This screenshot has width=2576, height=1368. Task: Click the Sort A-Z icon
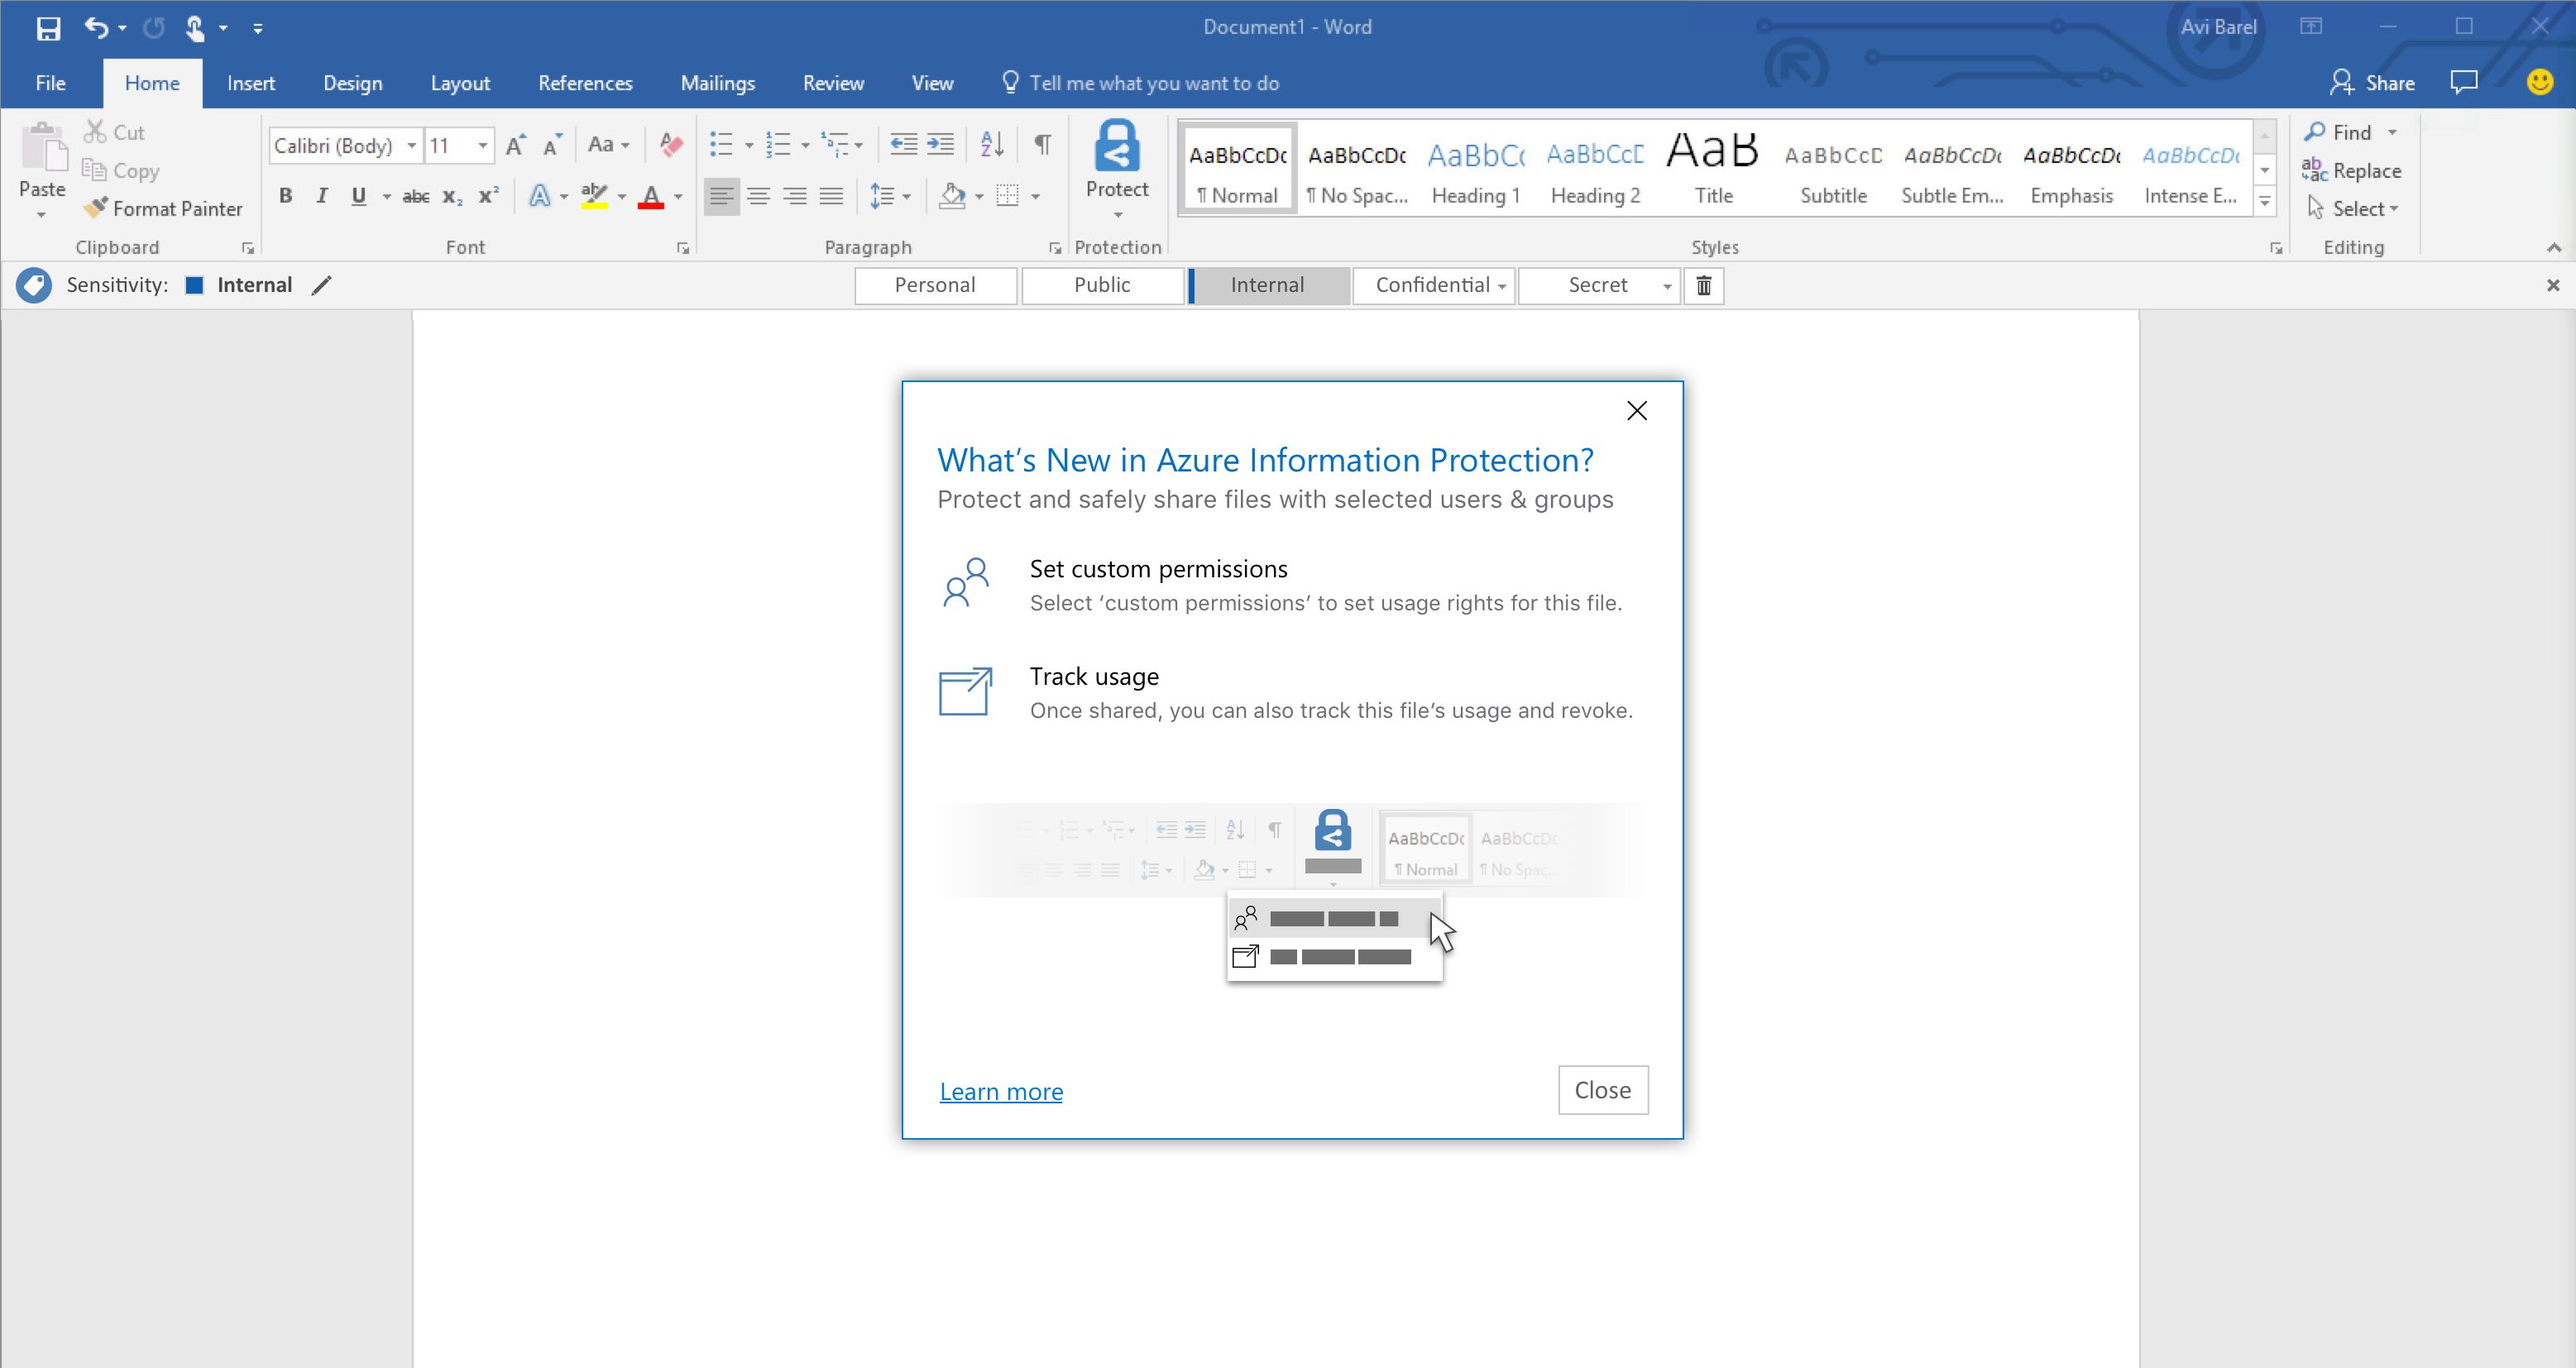click(991, 144)
